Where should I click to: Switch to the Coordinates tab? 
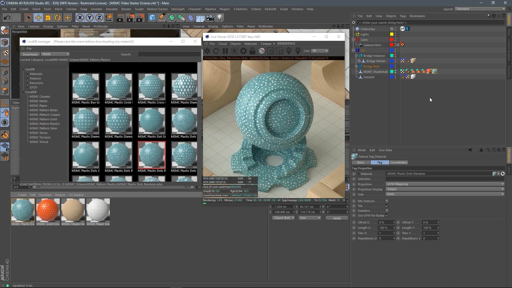click(x=398, y=162)
